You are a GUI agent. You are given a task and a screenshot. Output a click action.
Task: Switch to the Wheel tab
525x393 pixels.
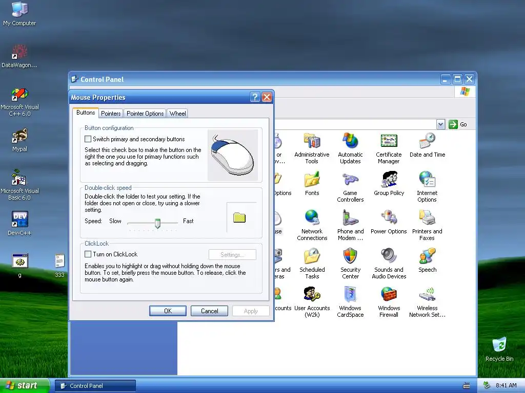pos(177,113)
